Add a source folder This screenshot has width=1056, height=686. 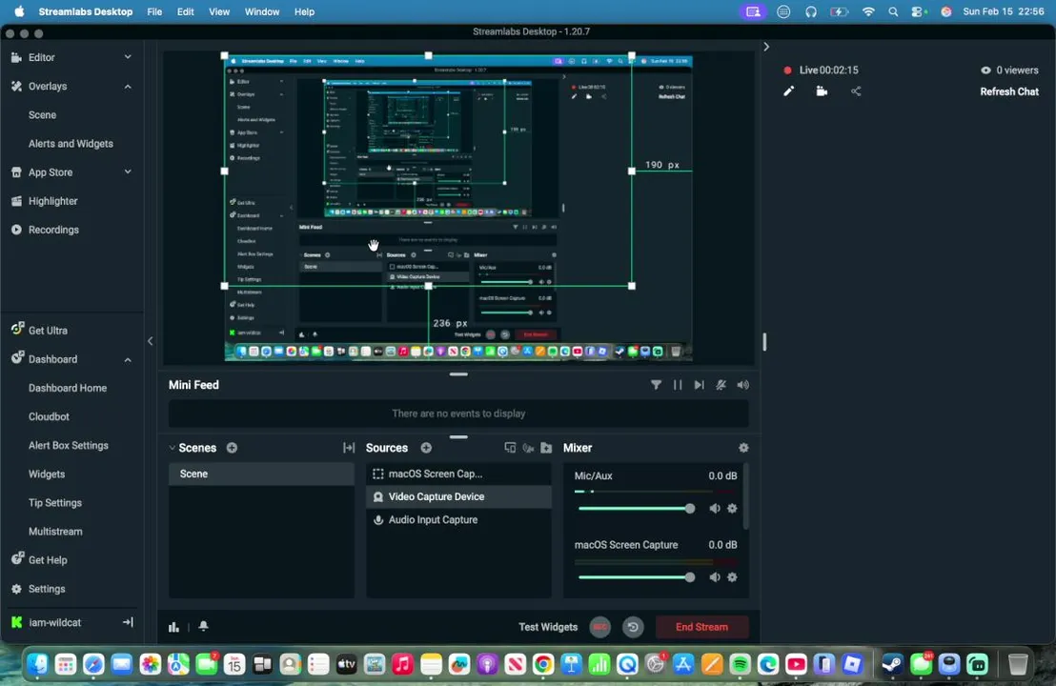546,448
